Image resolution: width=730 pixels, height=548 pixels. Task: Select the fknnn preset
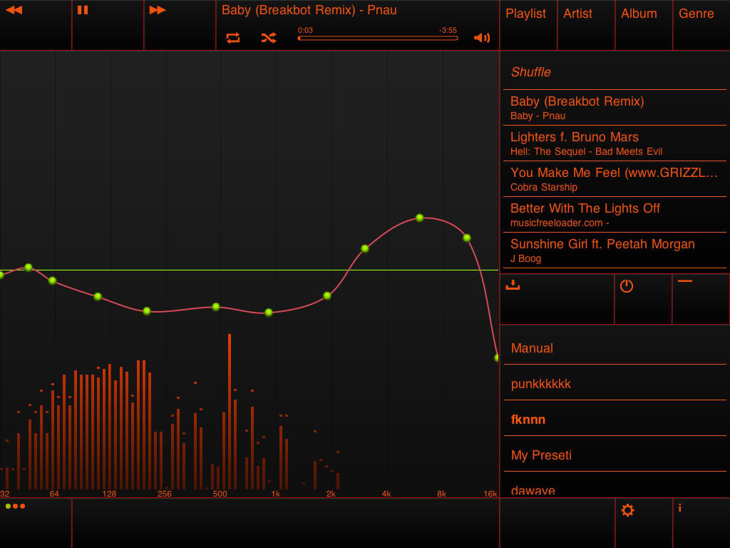615,420
